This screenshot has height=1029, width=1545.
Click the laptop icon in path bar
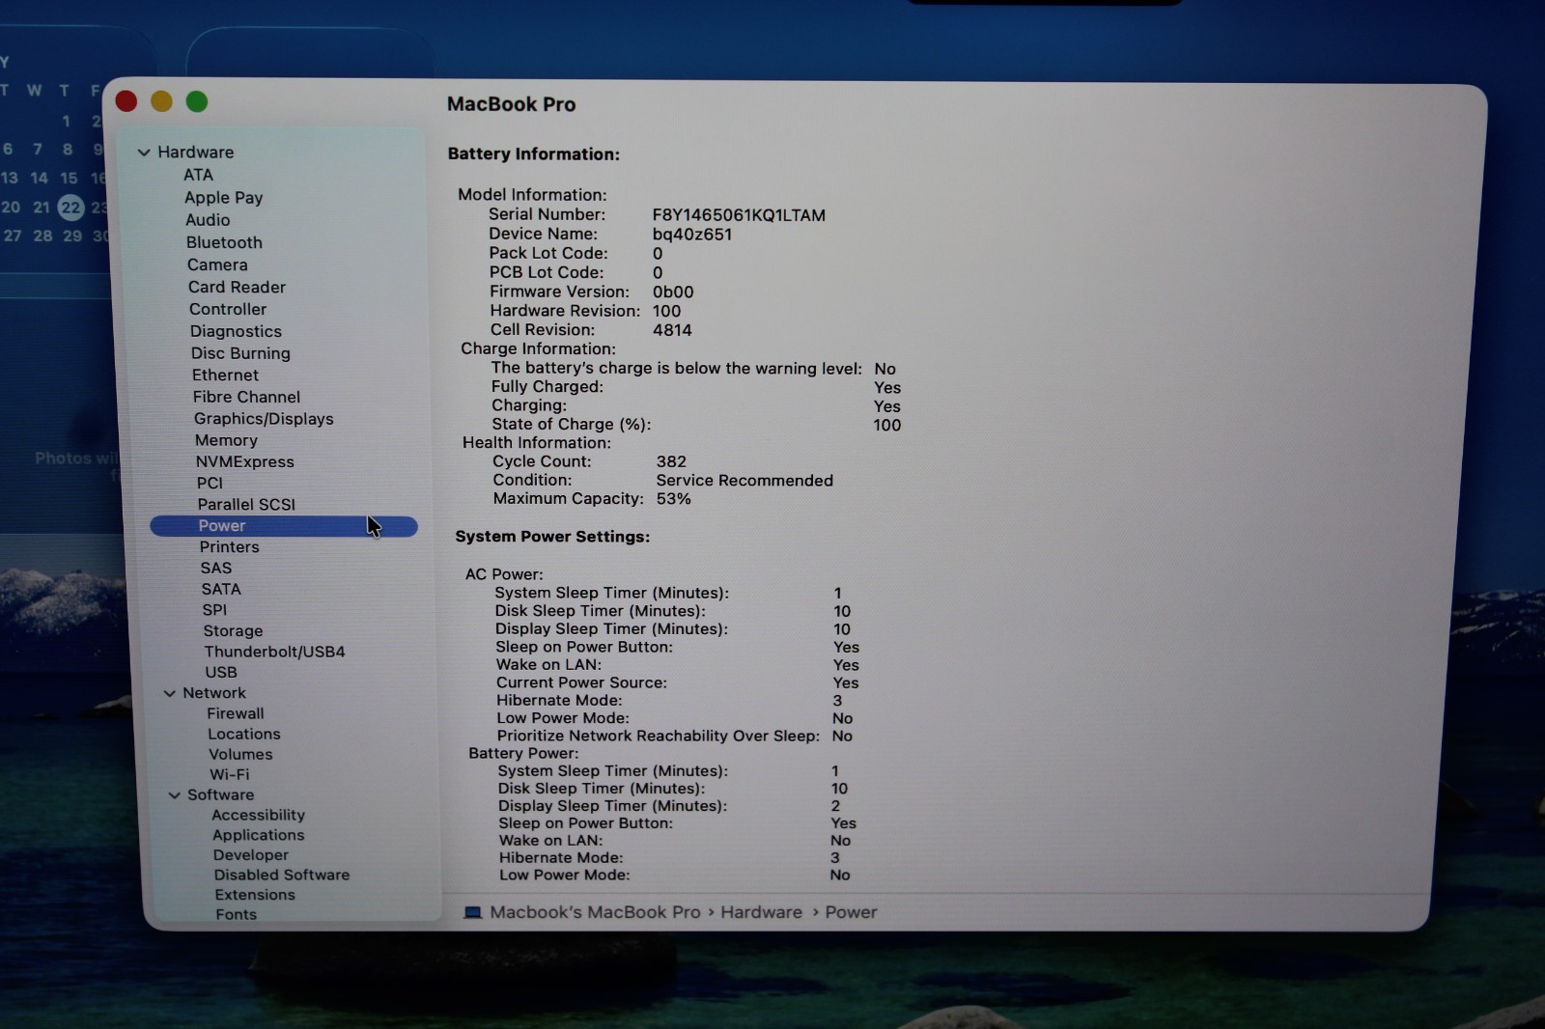pos(472,912)
